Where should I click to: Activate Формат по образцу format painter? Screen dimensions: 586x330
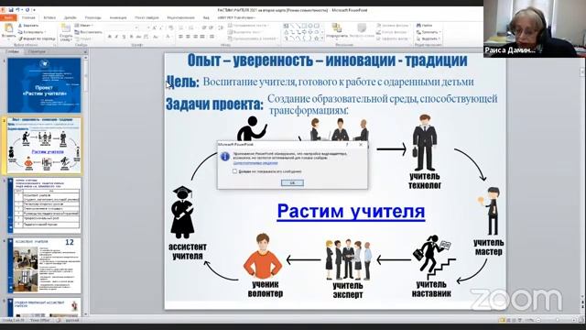[x=37, y=38]
